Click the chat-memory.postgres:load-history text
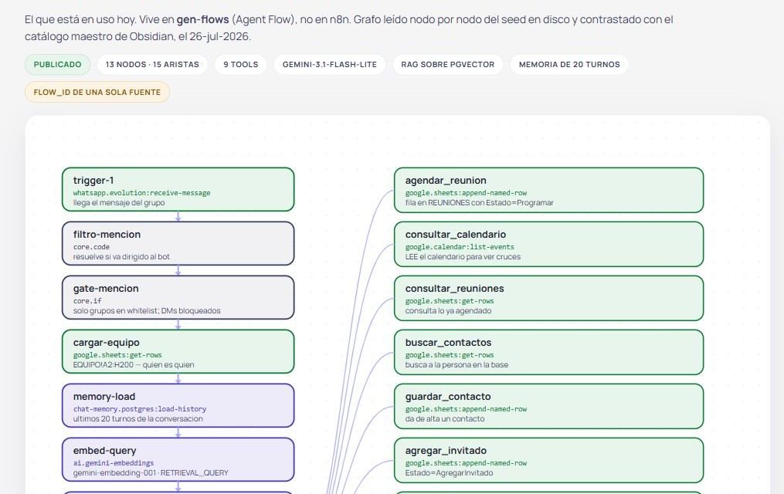 pyautogui.click(x=140, y=408)
